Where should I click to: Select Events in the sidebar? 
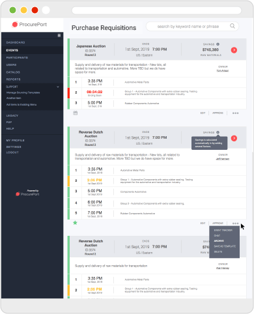point(12,50)
